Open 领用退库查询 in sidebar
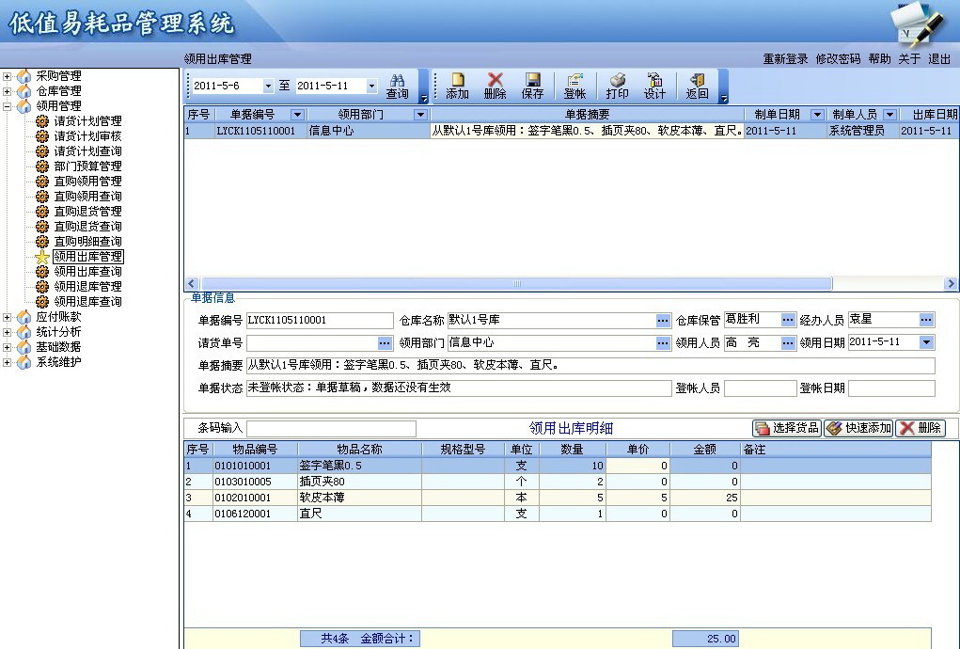This screenshot has width=960, height=649. point(87,301)
